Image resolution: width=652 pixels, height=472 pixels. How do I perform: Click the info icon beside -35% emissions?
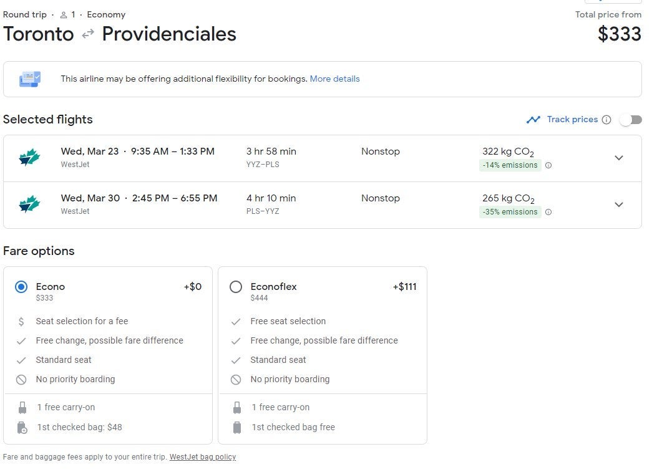click(548, 212)
